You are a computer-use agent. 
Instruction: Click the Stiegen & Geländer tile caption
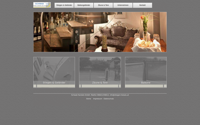click(54, 83)
